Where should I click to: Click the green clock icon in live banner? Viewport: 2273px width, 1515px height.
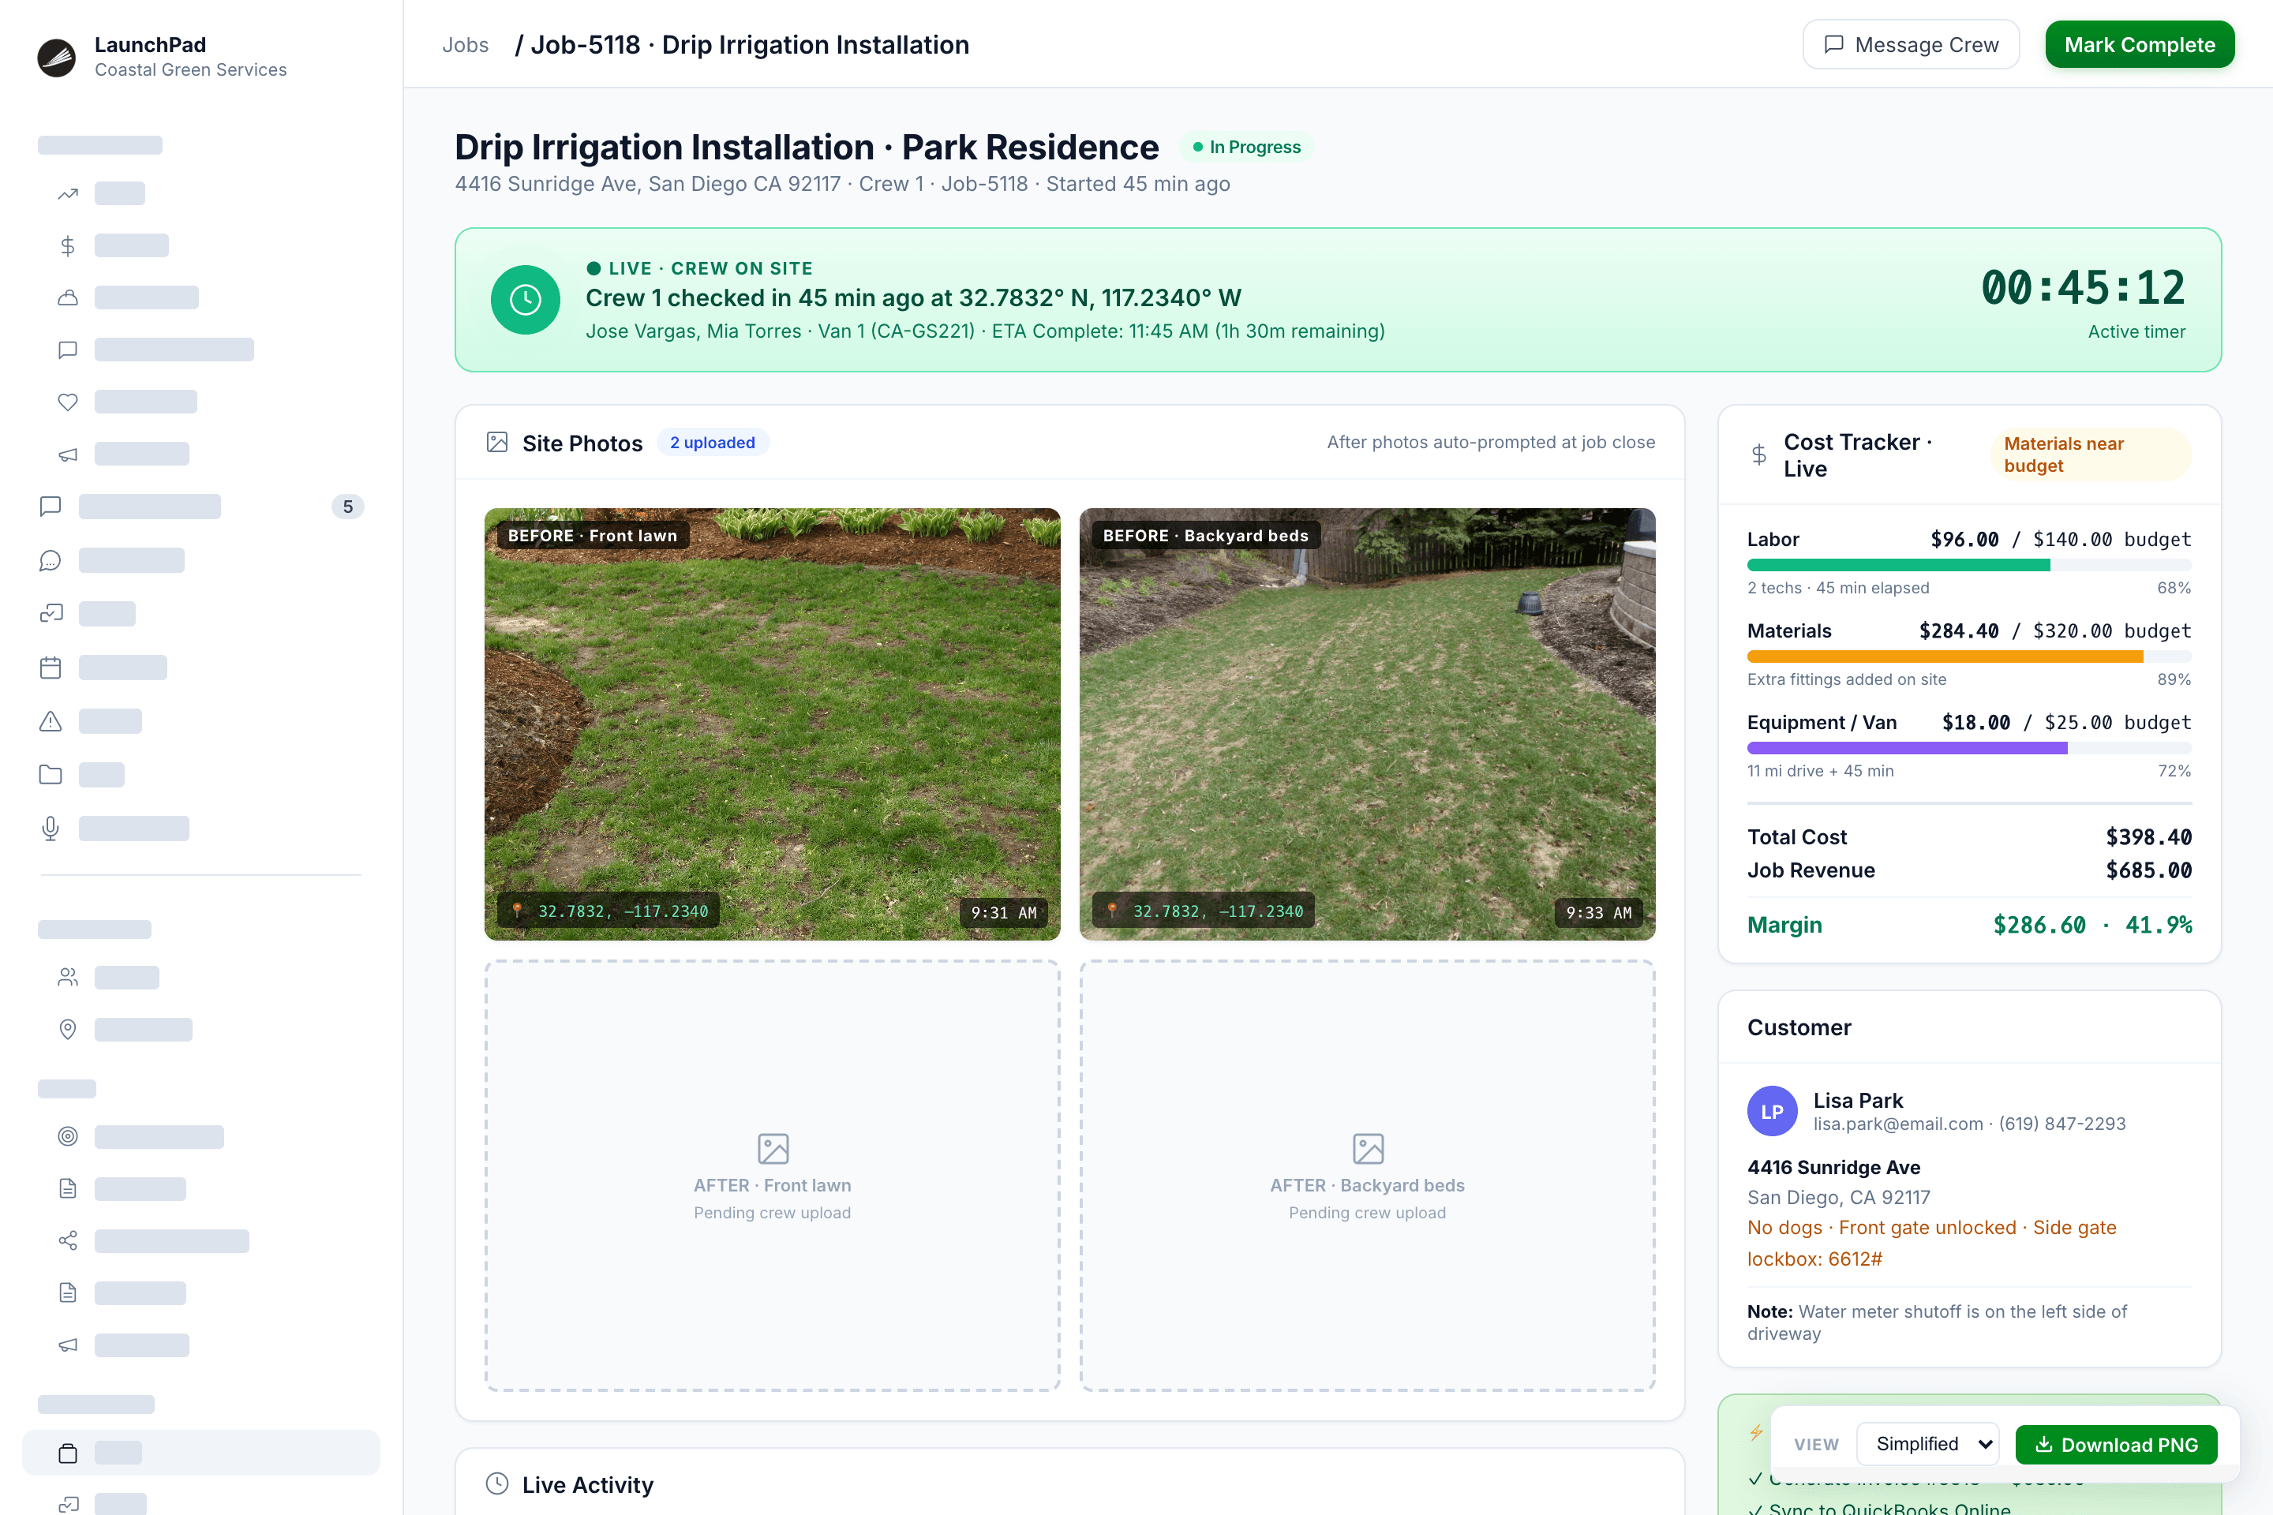[525, 300]
